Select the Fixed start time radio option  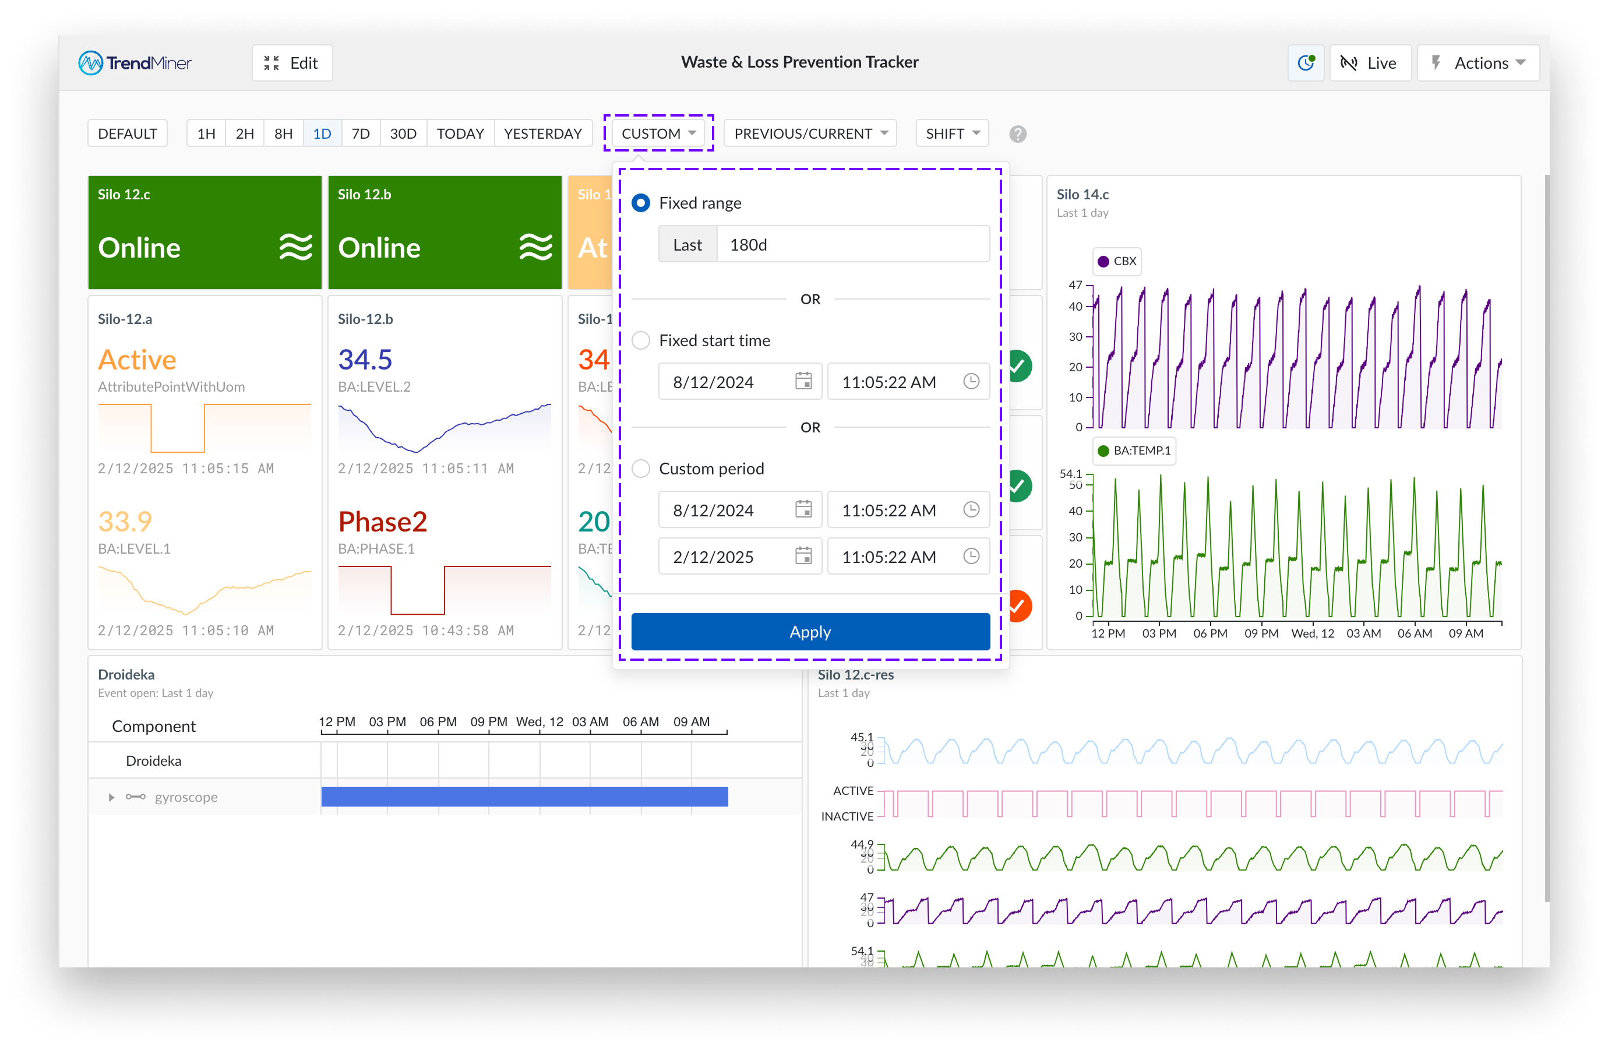pyautogui.click(x=640, y=340)
